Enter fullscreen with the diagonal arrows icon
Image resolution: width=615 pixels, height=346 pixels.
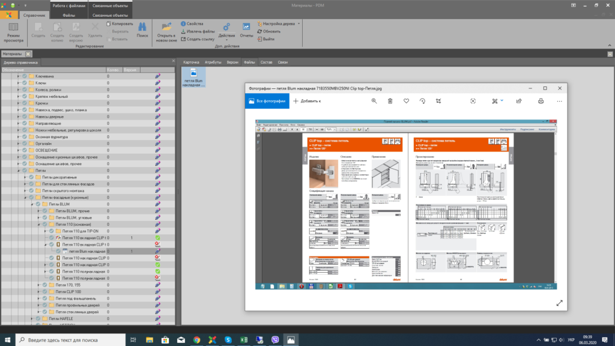[x=559, y=303]
